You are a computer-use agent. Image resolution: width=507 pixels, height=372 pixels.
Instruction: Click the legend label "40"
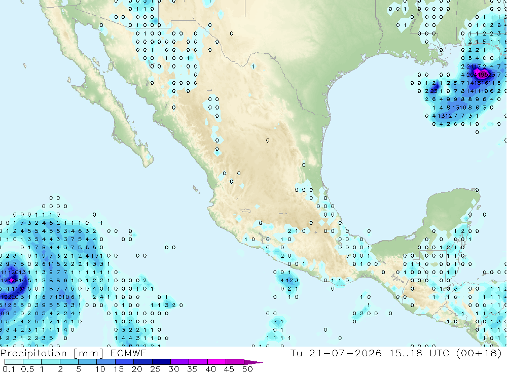211,369
